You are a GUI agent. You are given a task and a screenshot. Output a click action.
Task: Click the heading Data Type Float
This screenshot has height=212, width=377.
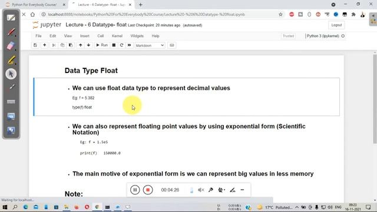91,71
